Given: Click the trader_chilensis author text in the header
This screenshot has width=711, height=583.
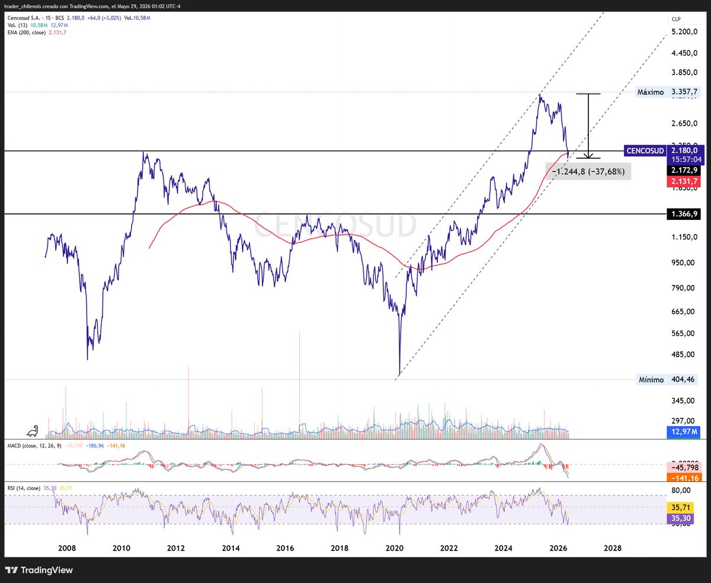Looking at the screenshot, I should [24, 5].
